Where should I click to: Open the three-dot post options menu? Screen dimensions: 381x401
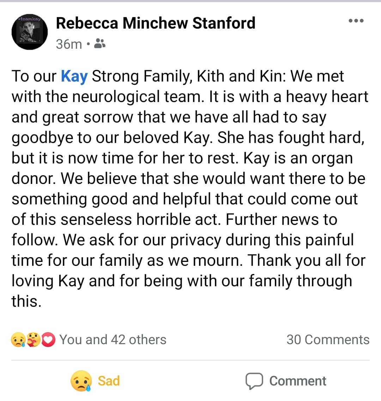(x=356, y=21)
